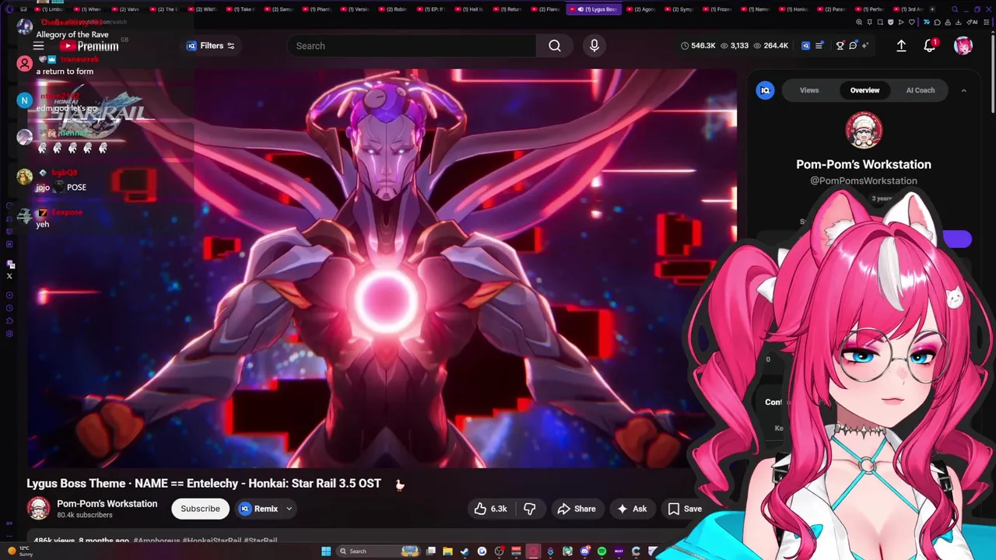Open the account avatar menu
This screenshot has height=560, width=996.
point(963,46)
